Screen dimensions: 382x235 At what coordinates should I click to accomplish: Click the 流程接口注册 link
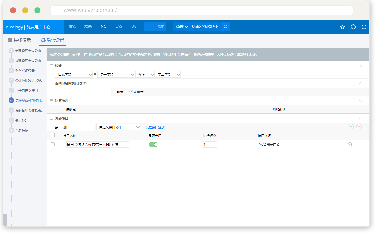tap(155, 127)
